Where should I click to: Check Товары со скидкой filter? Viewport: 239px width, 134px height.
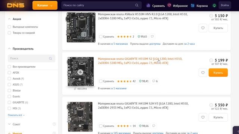coord(9,33)
